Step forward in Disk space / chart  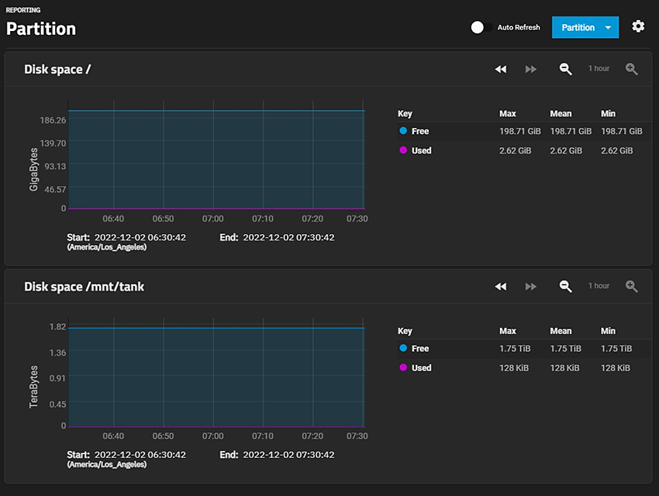coord(531,69)
